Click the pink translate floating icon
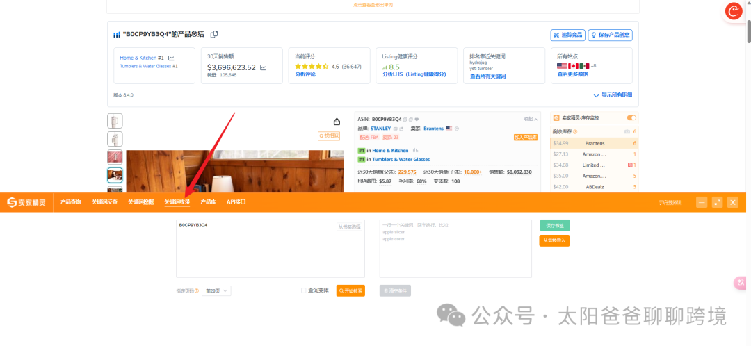 point(741,283)
